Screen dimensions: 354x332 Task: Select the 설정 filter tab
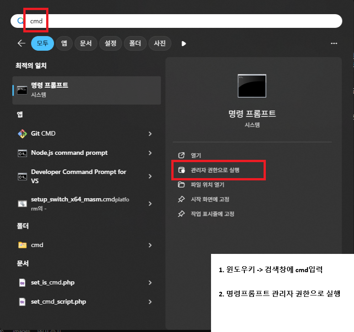tap(111, 43)
